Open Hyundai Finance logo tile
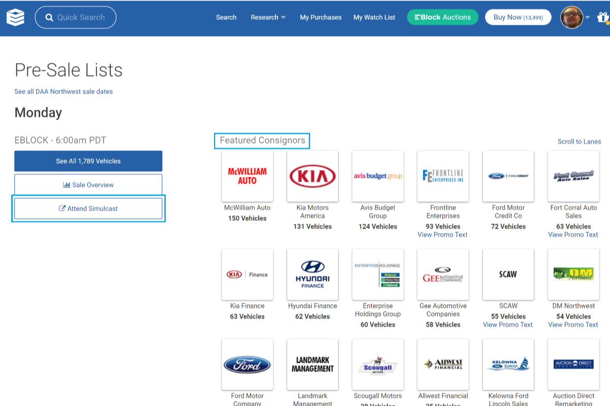The image size is (610, 406). pos(313,274)
